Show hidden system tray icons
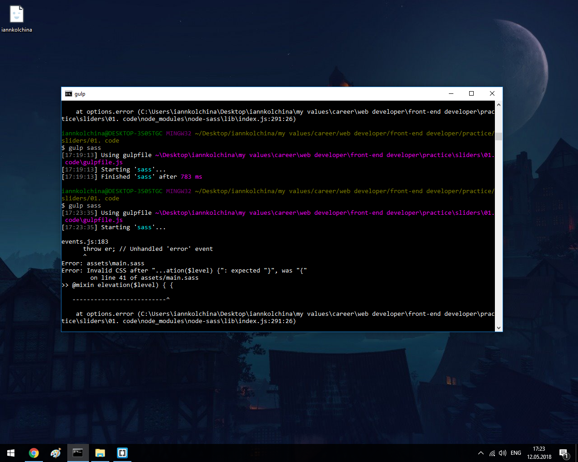Viewport: 578px width, 462px height. (481, 453)
